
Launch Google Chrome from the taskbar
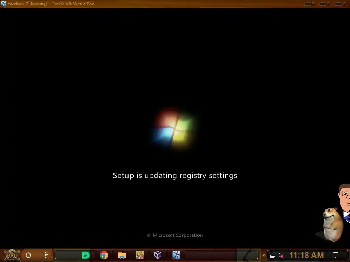click(104, 255)
